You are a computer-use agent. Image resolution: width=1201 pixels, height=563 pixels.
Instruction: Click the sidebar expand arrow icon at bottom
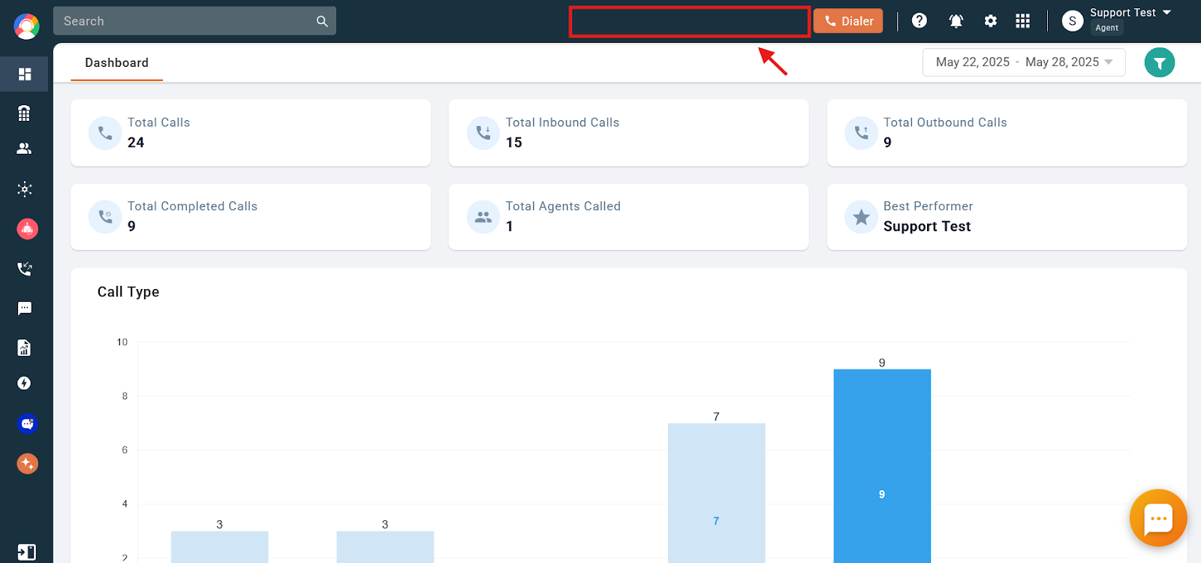pos(26,552)
